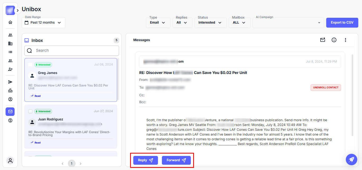362x170 pixels.
Task: Open the AI Campaign dropdown
Action: [288, 23]
